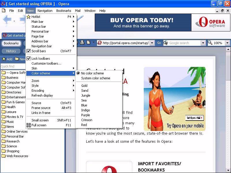Click the Add bookmark star button
This screenshot has height=173, width=231.
point(7,59)
